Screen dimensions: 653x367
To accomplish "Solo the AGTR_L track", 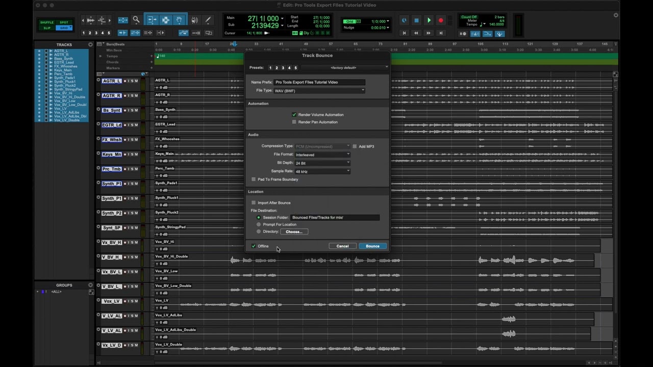I will point(133,81).
